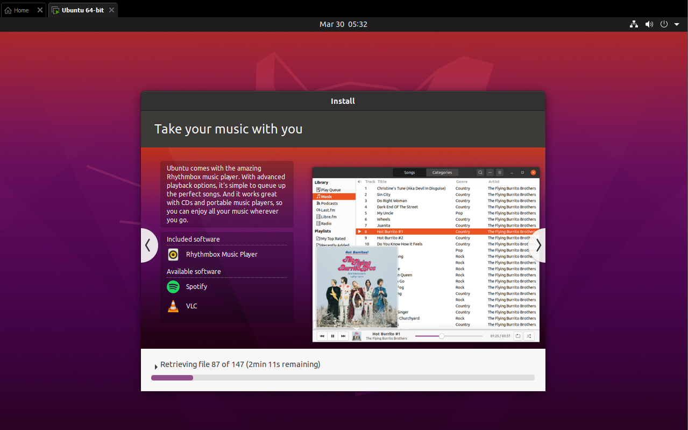Click the Included software heading
688x430 pixels.
coord(193,239)
